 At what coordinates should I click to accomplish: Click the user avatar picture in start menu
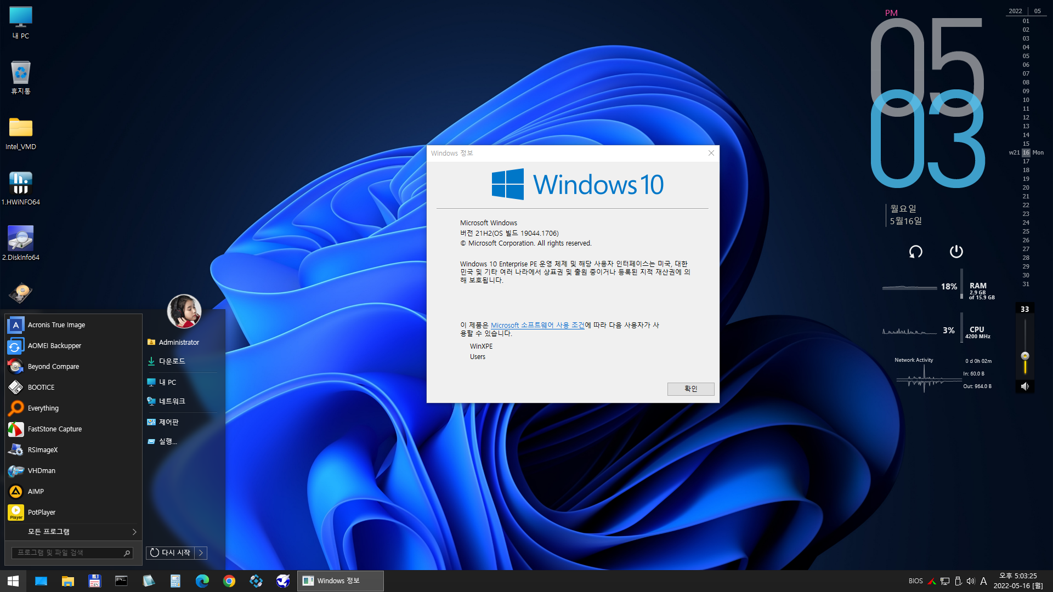point(184,311)
